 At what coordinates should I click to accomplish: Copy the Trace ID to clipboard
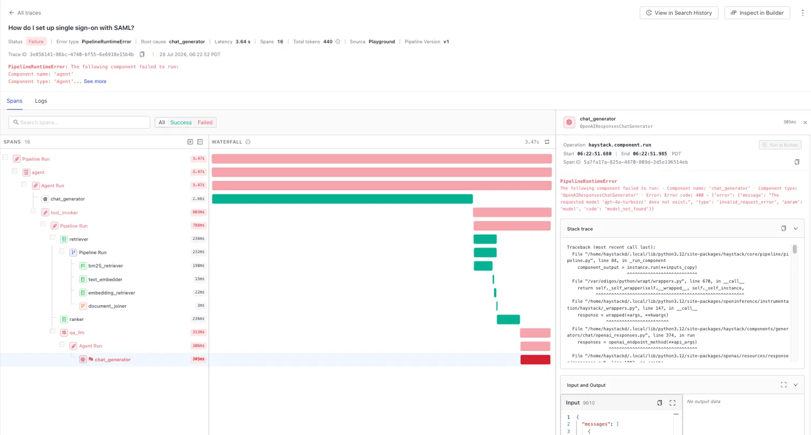coord(142,54)
